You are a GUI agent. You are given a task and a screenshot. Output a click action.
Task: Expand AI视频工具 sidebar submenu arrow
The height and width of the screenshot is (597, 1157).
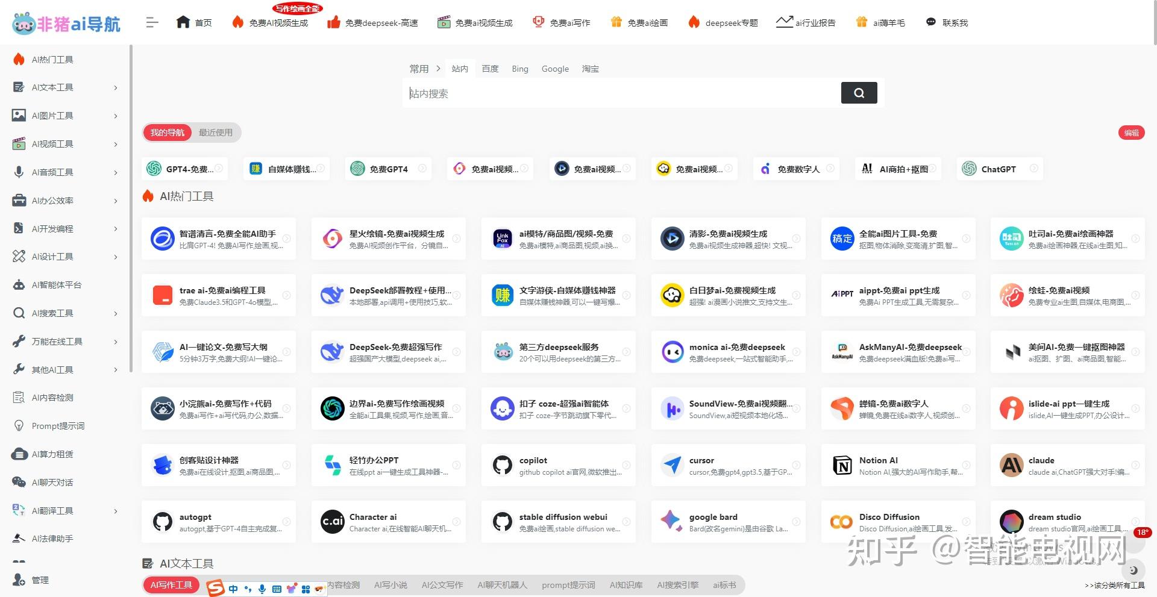[116, 145]
